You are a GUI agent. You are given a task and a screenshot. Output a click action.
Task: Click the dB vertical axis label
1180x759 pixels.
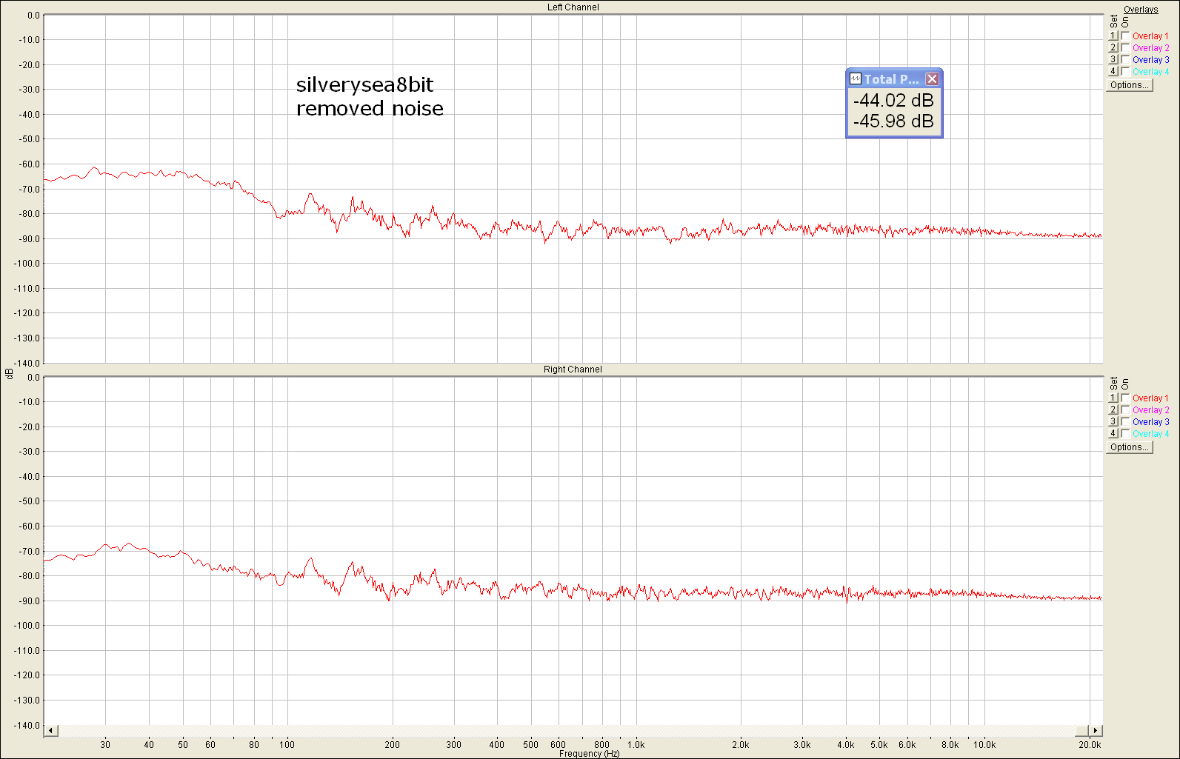tap(9, 374)
